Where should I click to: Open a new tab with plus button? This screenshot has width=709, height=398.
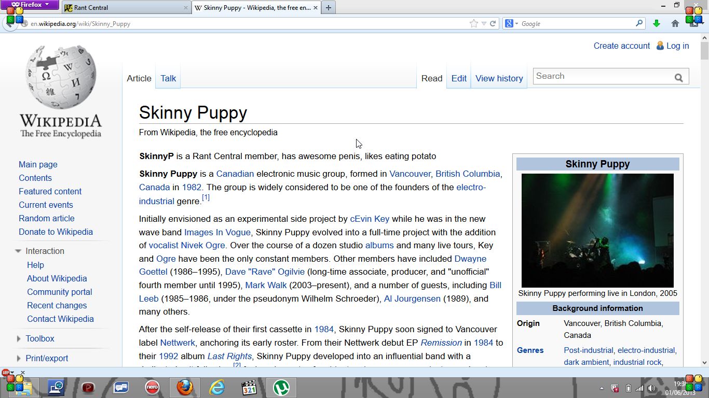tap(328, 8)
